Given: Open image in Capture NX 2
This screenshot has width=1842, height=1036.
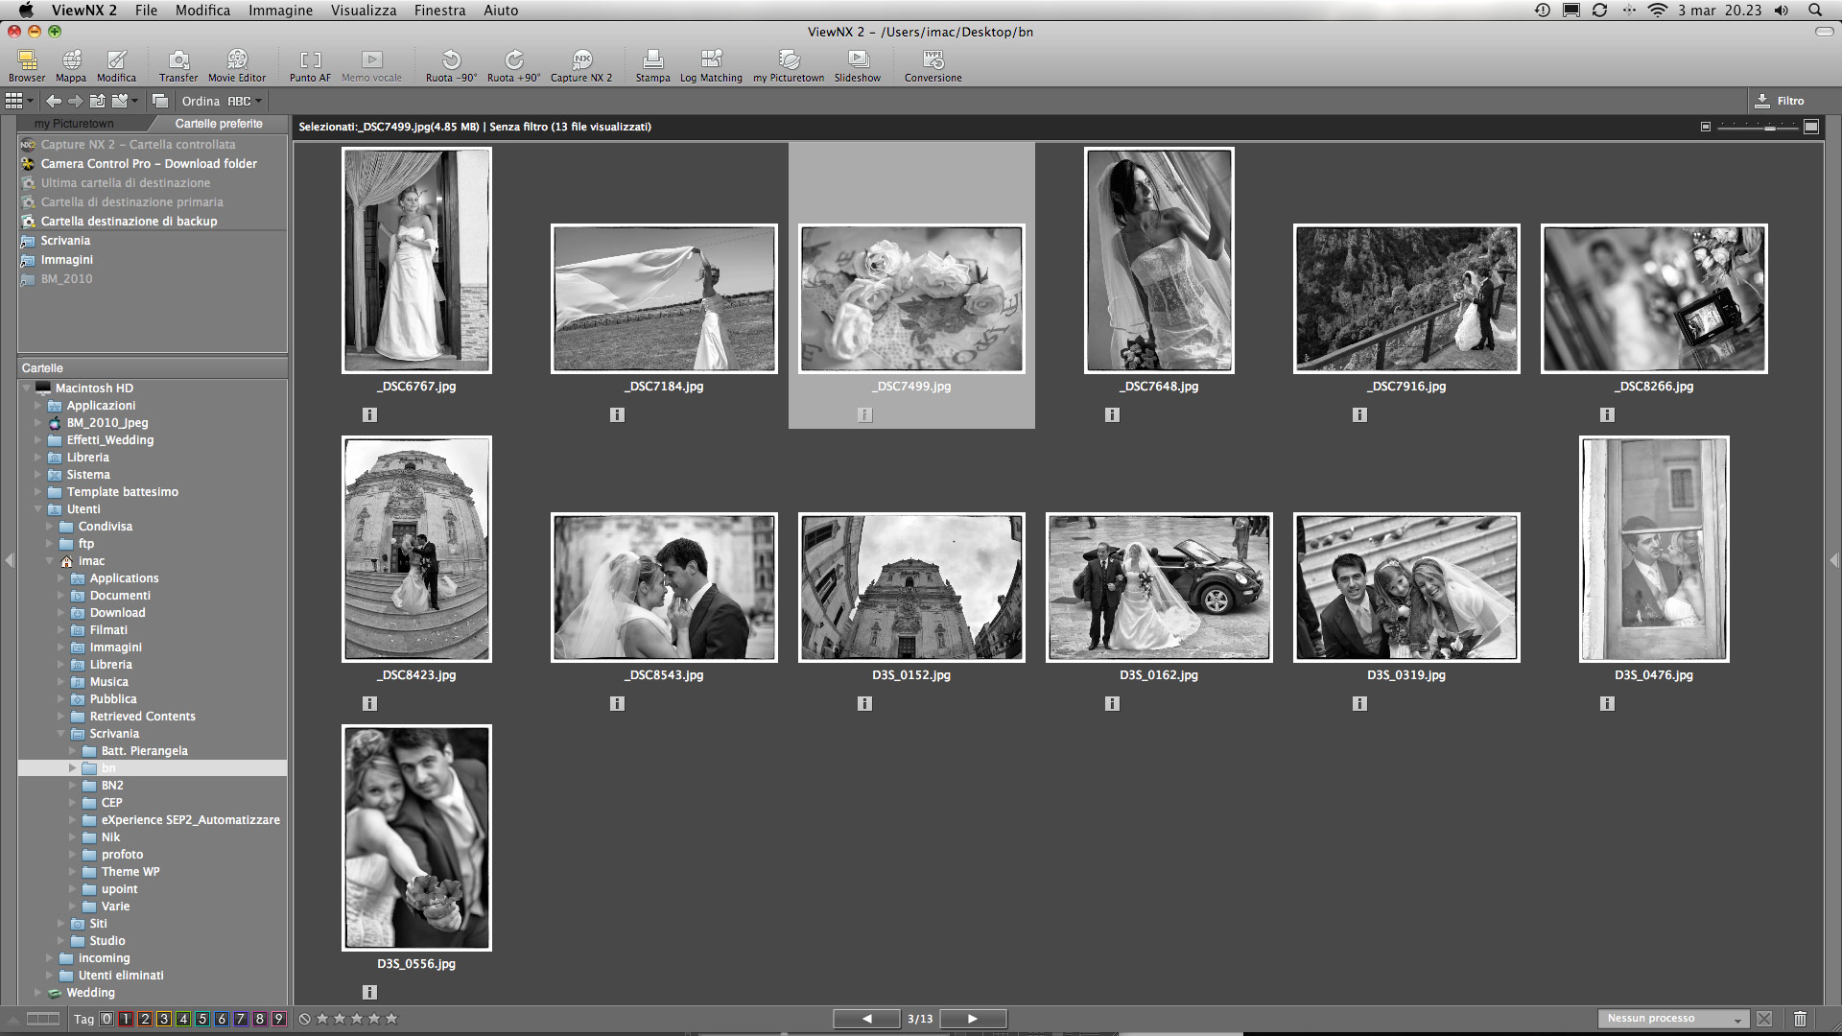Looking at the screenshot, I should tap(581, 65).
